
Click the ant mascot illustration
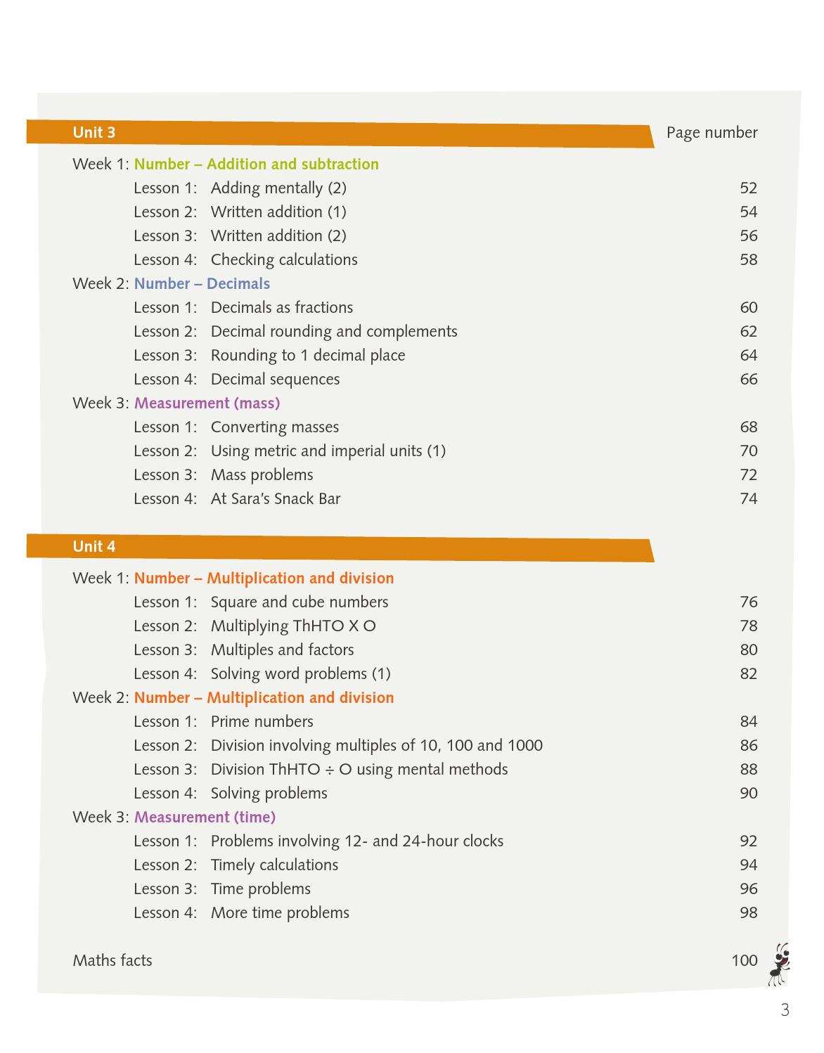pos(780,964)
